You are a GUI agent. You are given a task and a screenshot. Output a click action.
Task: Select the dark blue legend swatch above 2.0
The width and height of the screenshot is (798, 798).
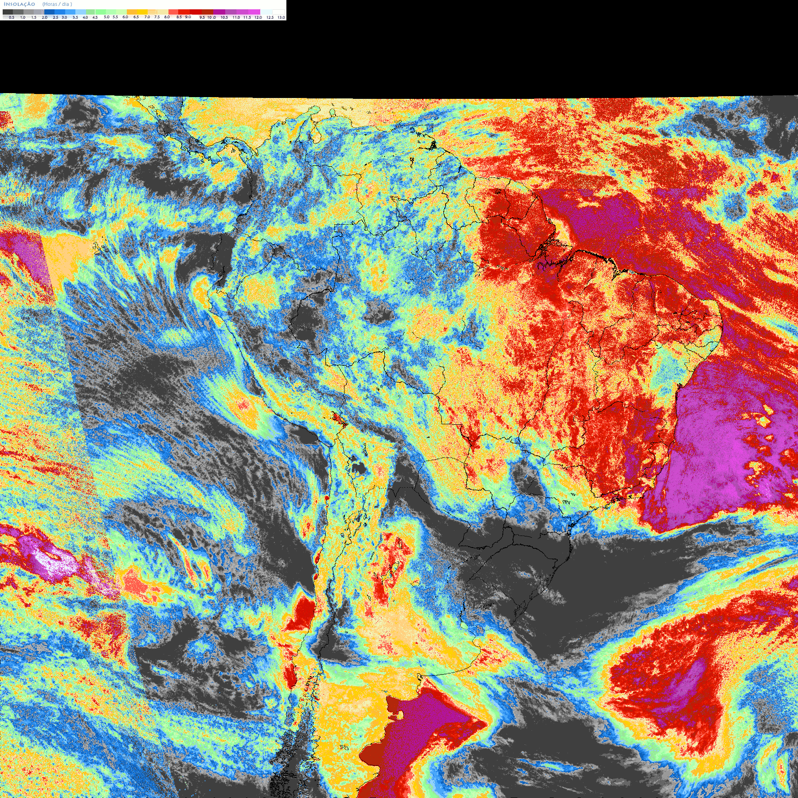(x=49, y=12)
